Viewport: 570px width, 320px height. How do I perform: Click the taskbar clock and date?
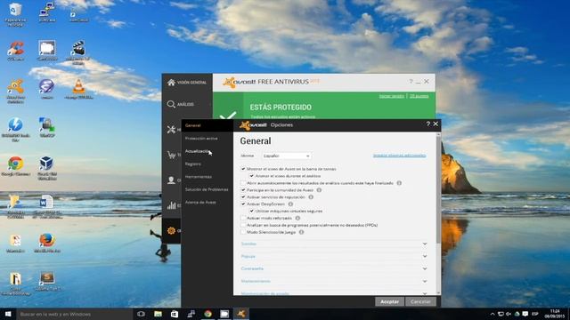555,314
